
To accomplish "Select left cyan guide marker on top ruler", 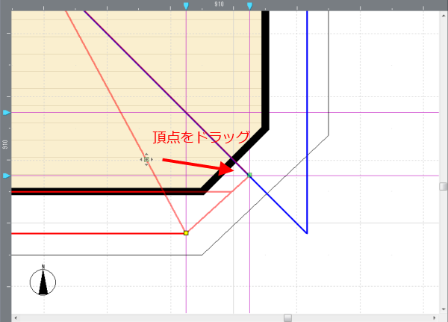I will coord(186,6).
